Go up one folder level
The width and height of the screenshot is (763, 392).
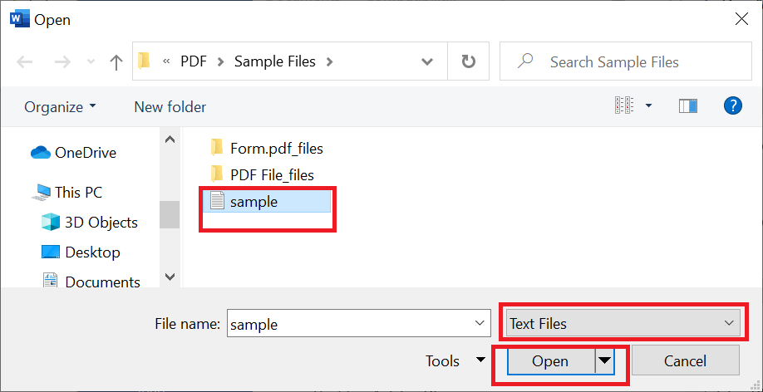(116, 61)
